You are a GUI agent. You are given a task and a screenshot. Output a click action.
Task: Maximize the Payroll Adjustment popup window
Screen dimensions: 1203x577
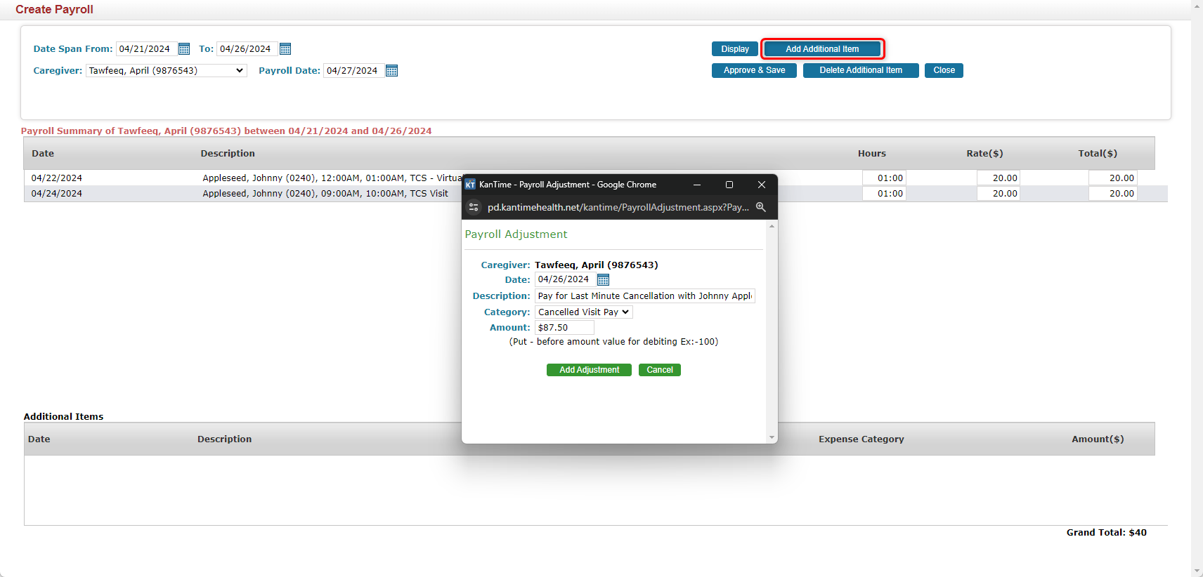[x=729, y=185]
